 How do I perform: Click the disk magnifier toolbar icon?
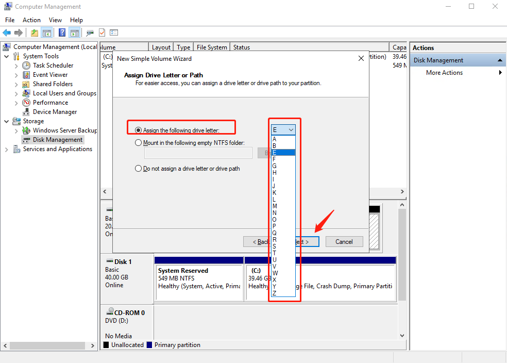coord(90,32)
